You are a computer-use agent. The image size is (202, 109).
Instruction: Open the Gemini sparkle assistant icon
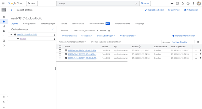172,4
